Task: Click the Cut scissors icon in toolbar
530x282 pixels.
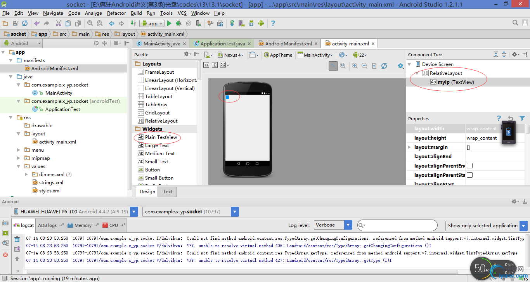Action: coord(59,24)
